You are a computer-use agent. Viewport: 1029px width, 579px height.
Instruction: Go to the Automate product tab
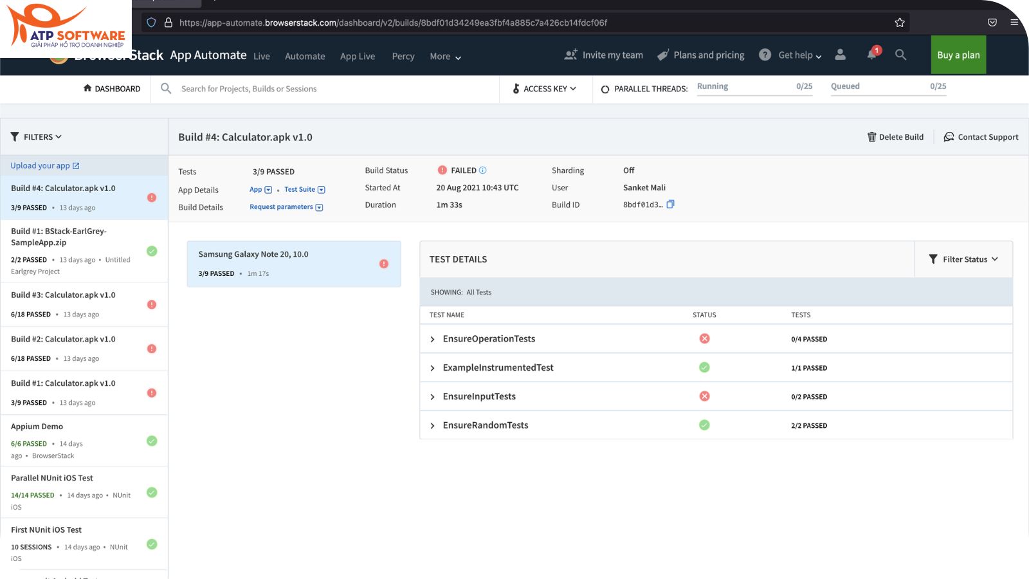(305, 57)
